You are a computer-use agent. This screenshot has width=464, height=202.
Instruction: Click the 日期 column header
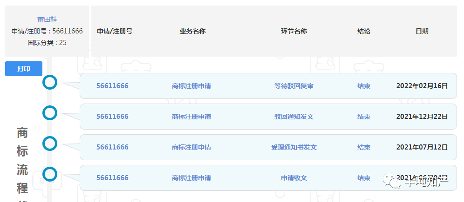click(422, 31)
